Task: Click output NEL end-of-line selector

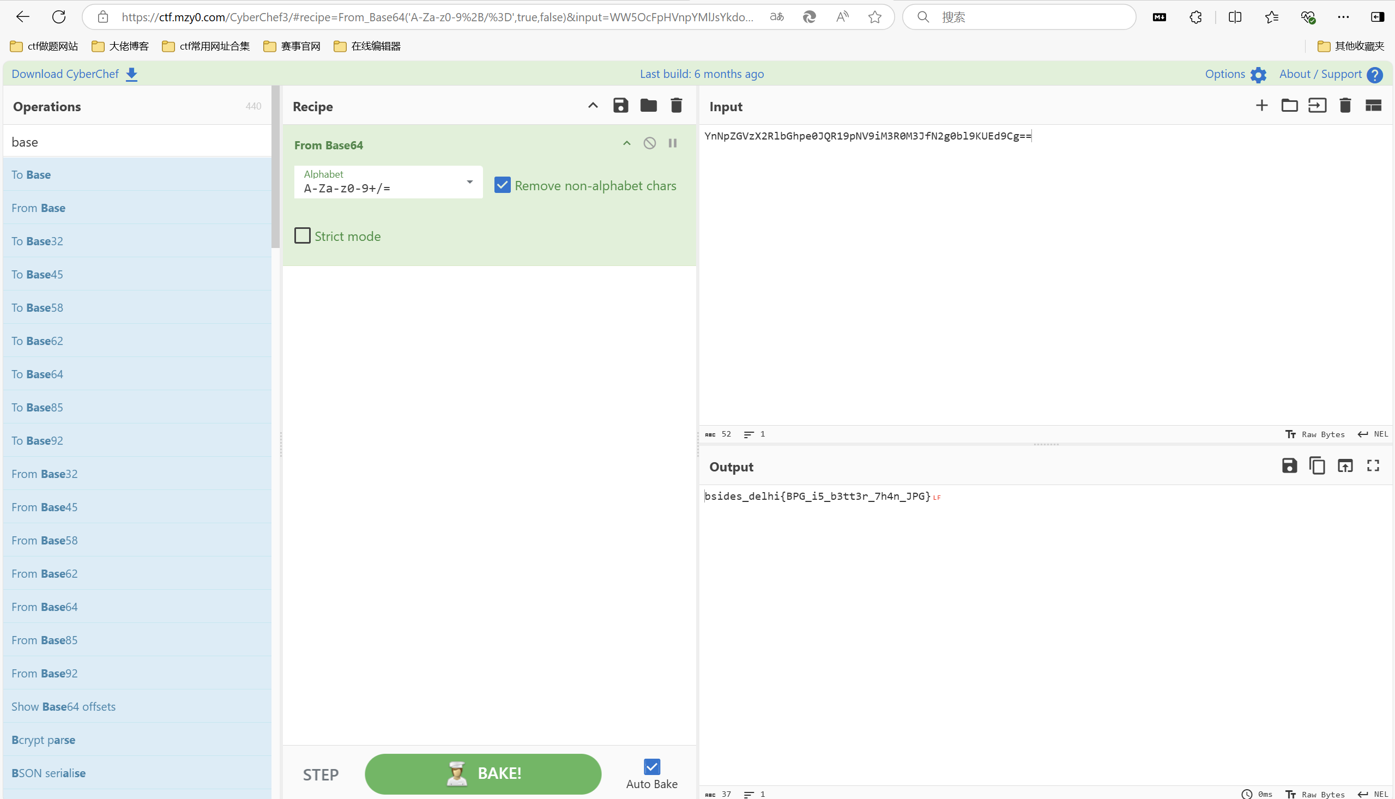Action: pos(1373,794)
